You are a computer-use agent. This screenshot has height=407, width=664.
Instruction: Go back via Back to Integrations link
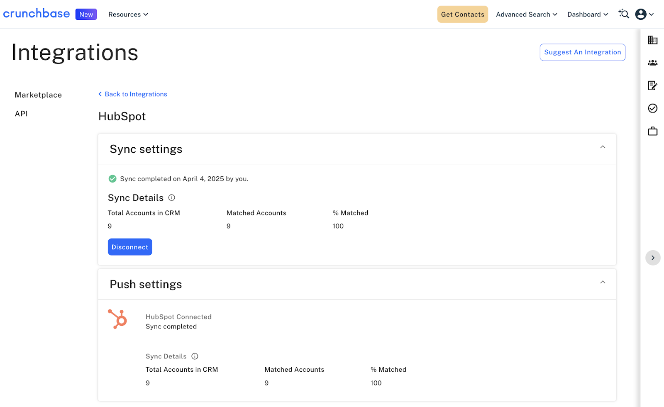[x=133, y=94]
